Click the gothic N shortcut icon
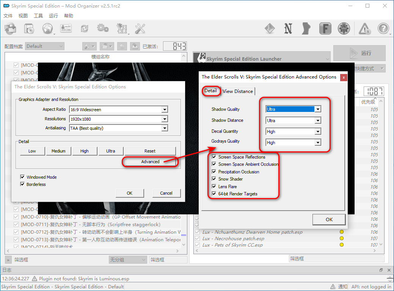The height and width of the screenshot is (291, 394). [x=288, y=28]
